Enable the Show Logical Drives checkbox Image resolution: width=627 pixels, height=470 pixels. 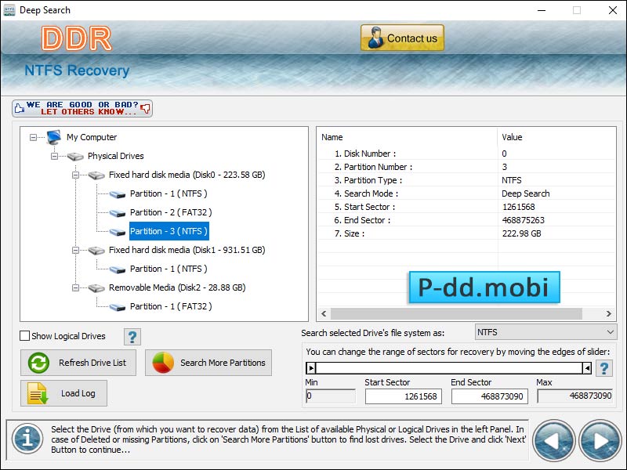[25, 336]
